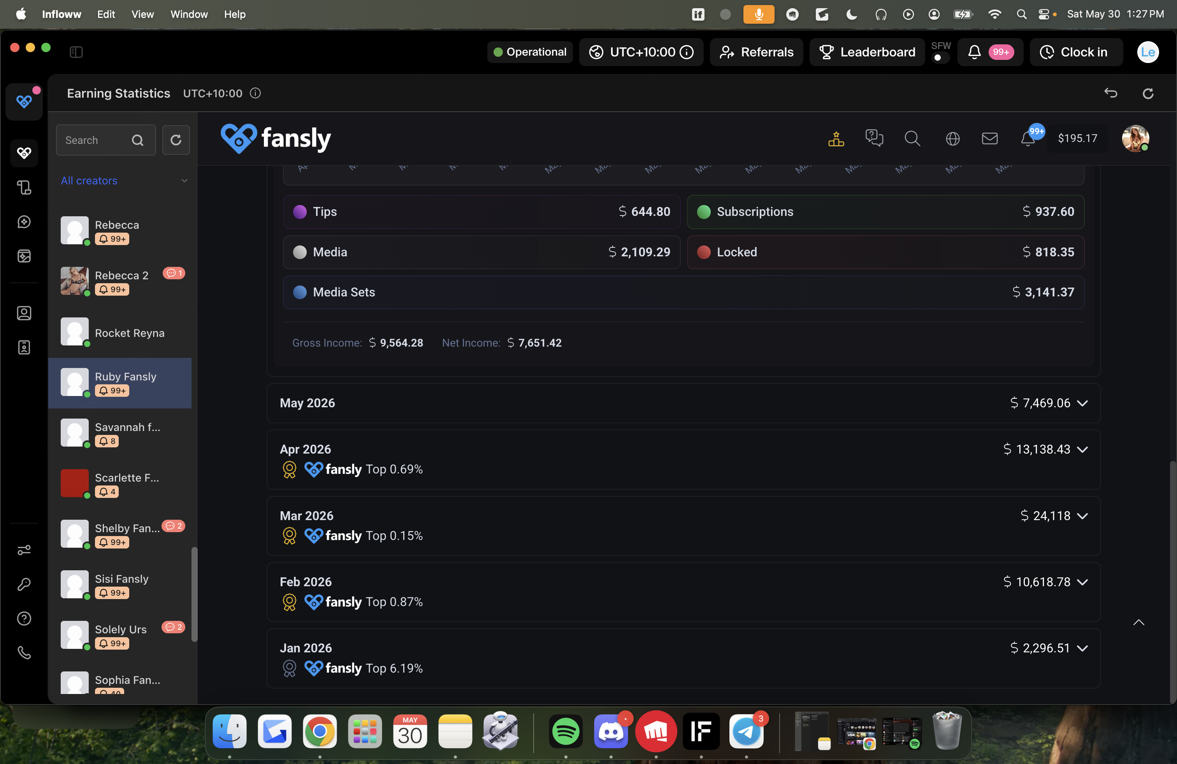Image resolution: width=1177 pixels, height=764 pixels.
Task: Toggle the sidebar panel icon in title bar
Action: tap(76, 52)
